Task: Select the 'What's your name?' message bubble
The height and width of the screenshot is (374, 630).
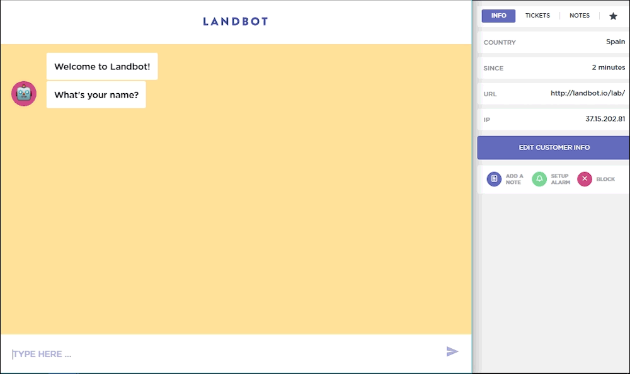Action: [x=96, y=95]
